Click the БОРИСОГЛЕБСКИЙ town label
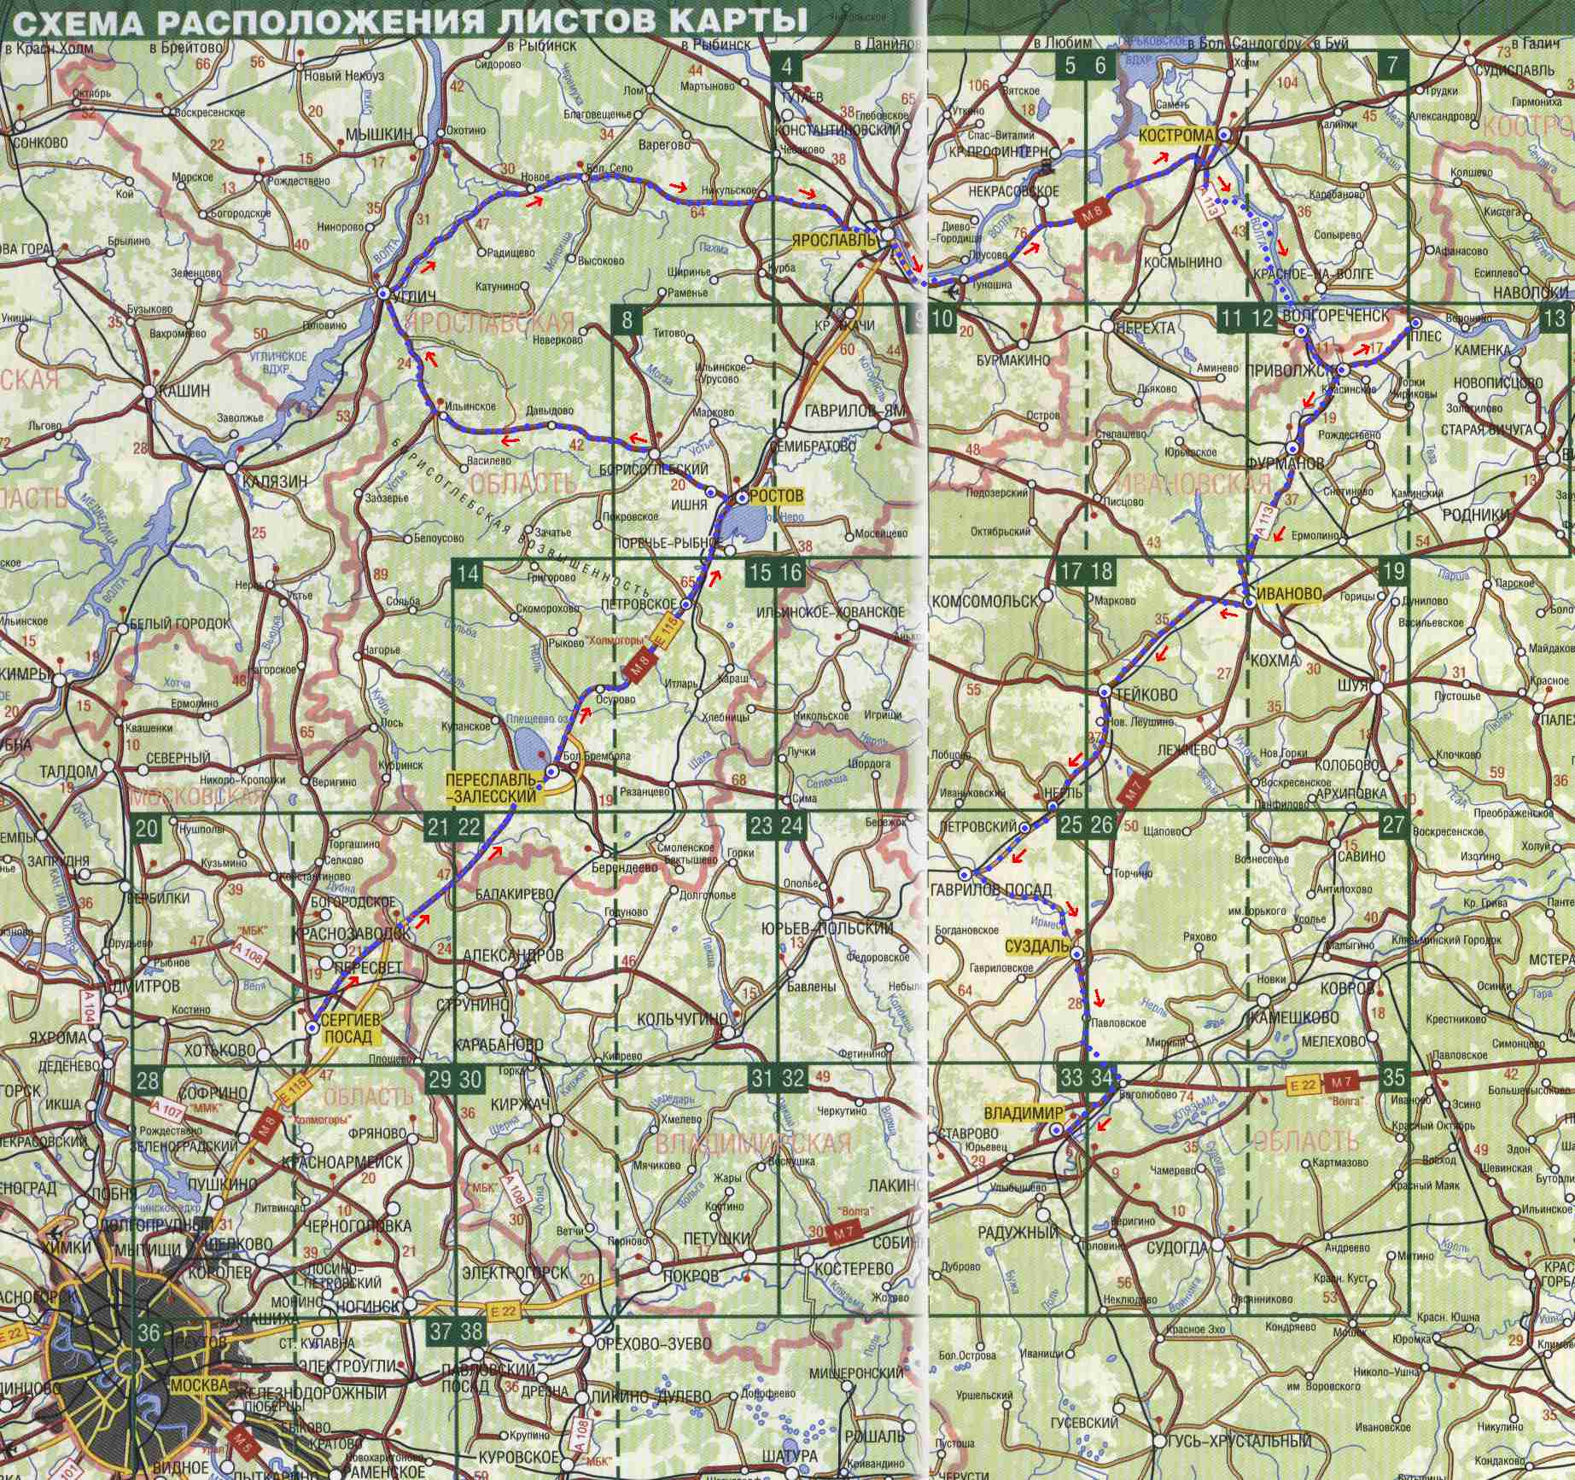1575x1480 pixels. click(x=655, y=470)
